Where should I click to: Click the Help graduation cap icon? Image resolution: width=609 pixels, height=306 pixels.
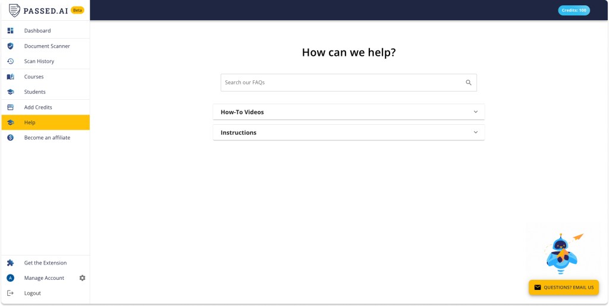coord(11,122)
